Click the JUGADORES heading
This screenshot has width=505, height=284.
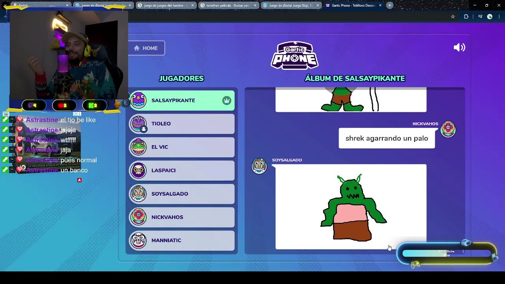pos(181,78)
